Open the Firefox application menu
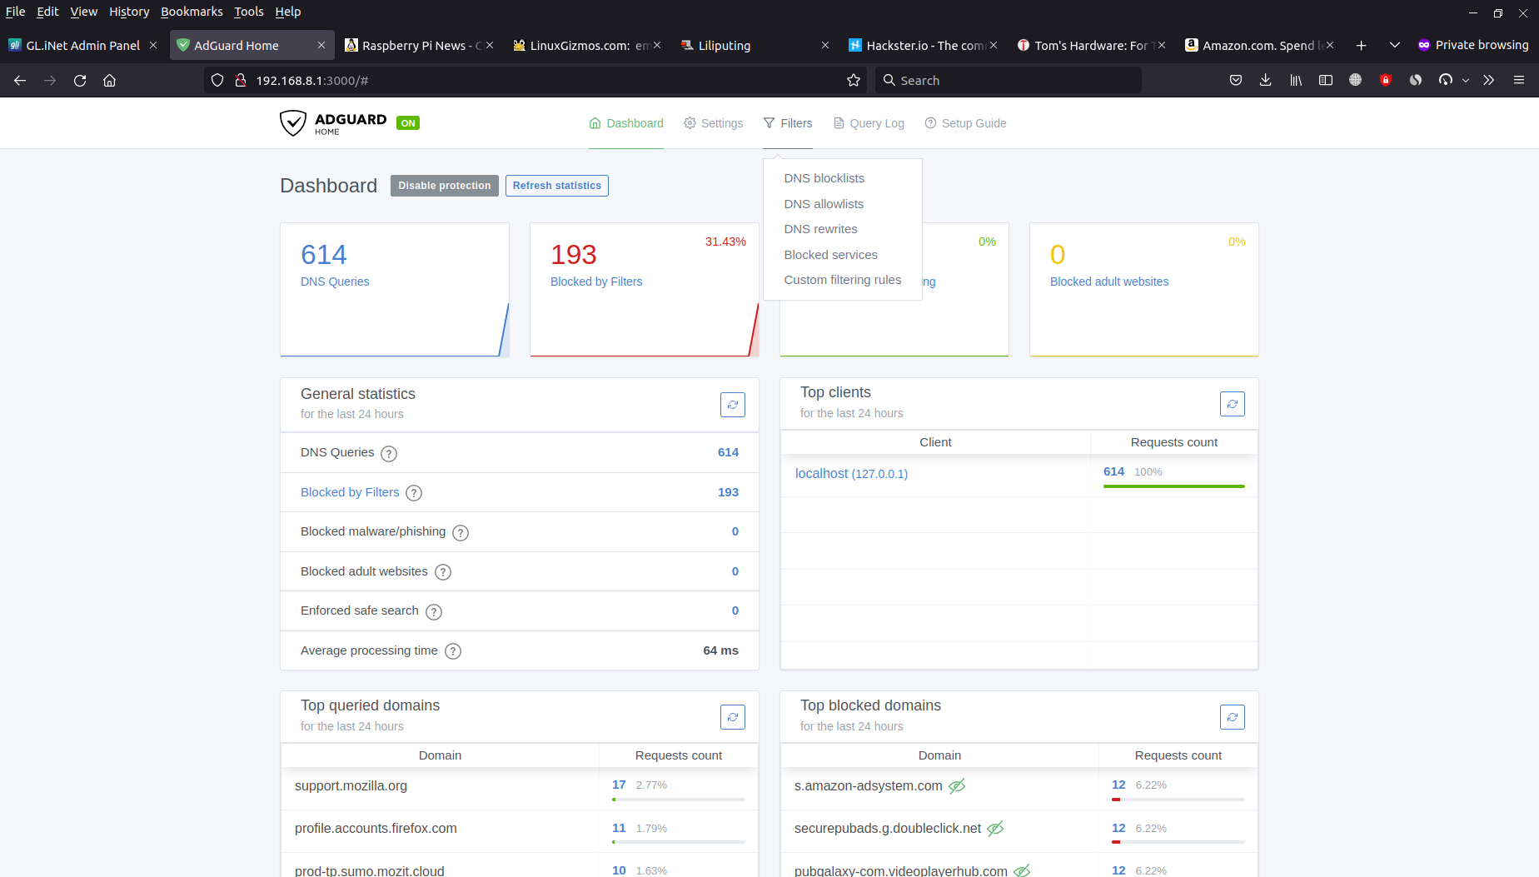The width and height of the screenshot is (1539, 877). point(1519,81)
